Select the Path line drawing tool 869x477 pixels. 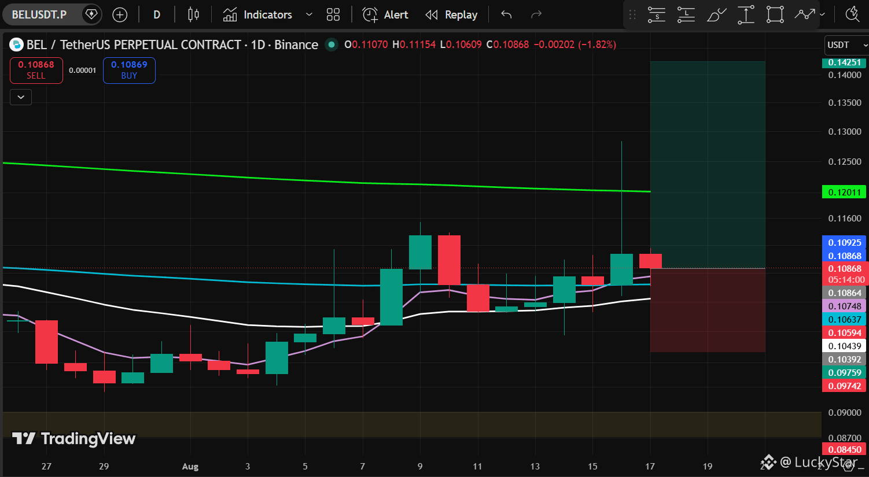click(x=805, y=14)
